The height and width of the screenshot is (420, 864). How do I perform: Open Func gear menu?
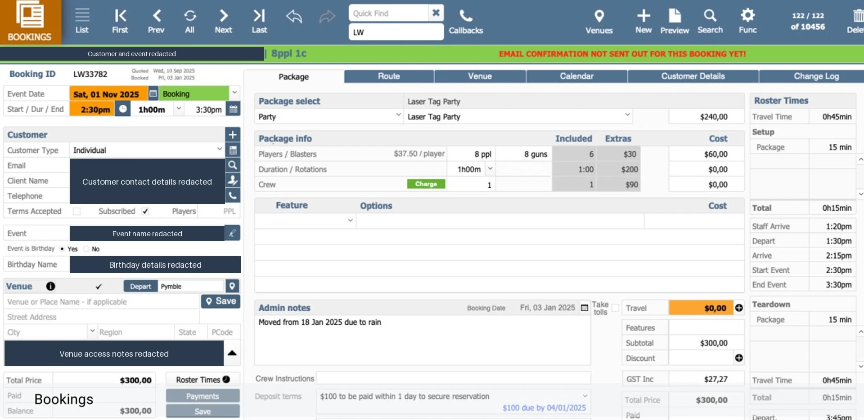[x=747, y=22]
